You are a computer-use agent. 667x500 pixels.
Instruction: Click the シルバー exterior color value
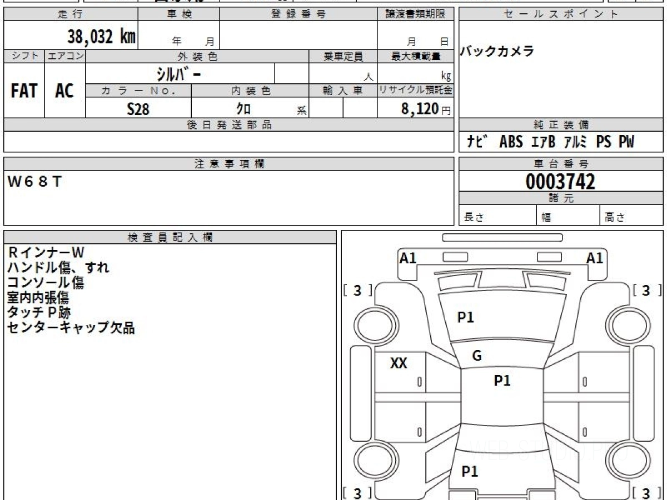click(178, 74)
